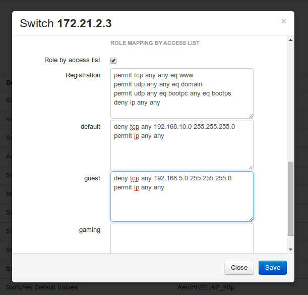Image resolution: width=308 pixels, height=295 pixels.
Task: Click the "Role by access list" label
Action: click(73, 60)
